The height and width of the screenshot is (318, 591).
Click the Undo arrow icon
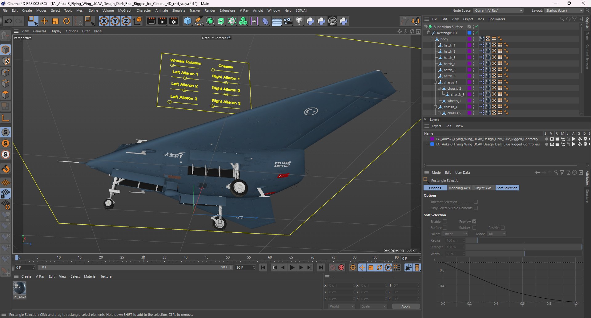point(8,21)
